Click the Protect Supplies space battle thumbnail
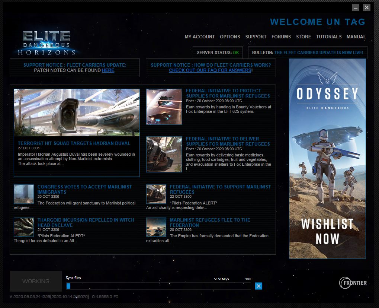 (x=164, y=107)
